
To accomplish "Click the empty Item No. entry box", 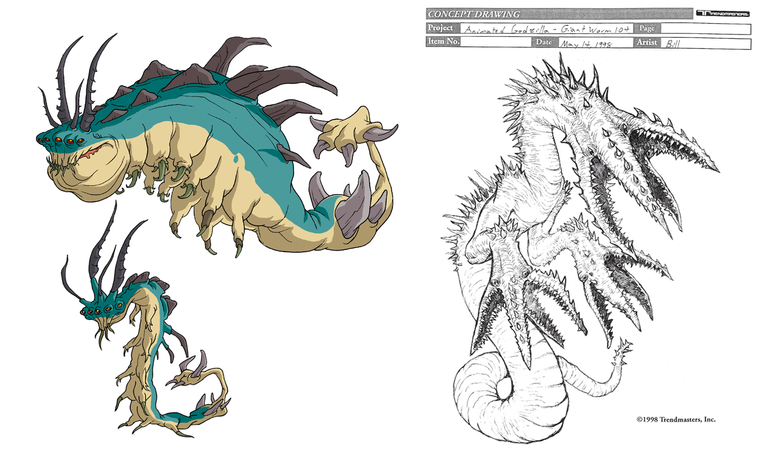I will [x=495, y=42].
